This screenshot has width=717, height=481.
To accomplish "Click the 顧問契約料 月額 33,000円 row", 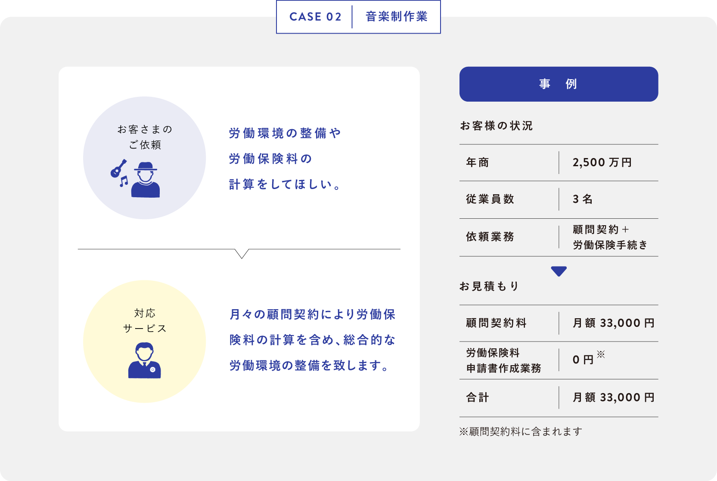I will pos(559,323).
